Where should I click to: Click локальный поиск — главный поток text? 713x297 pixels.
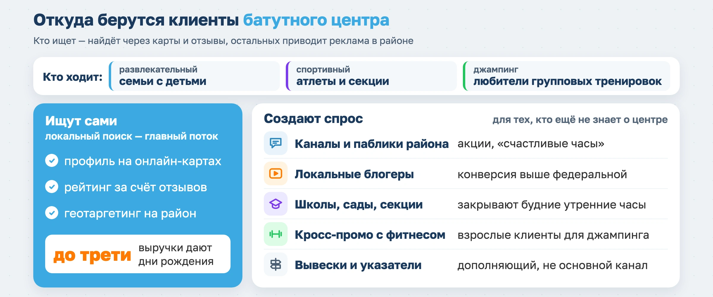click(132, 136)
